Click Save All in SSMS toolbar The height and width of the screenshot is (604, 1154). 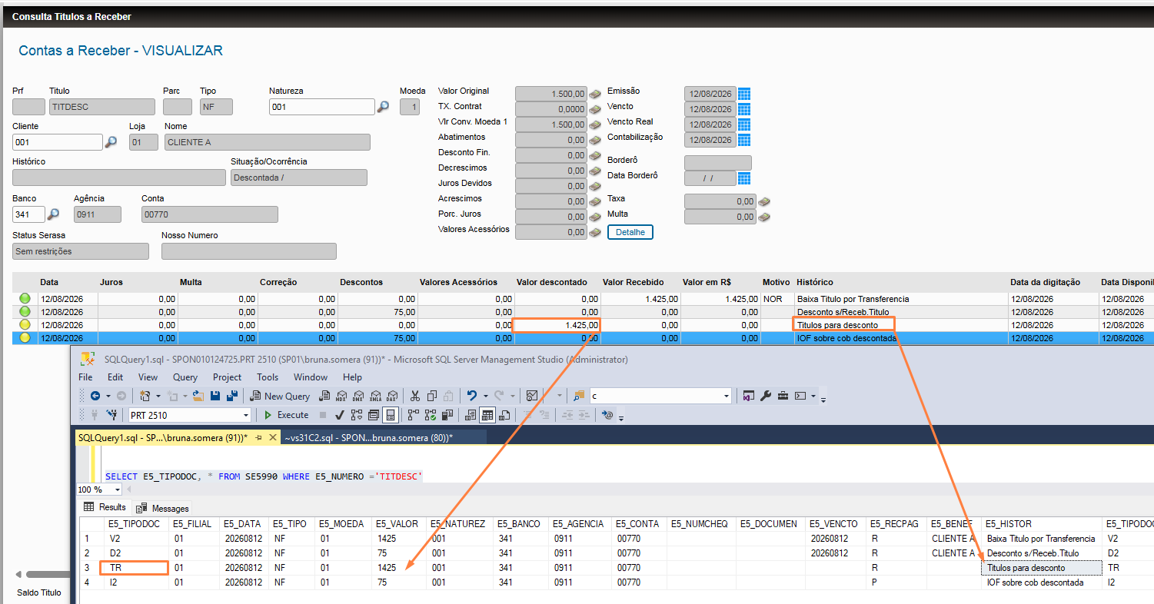(x=231, y=397)
